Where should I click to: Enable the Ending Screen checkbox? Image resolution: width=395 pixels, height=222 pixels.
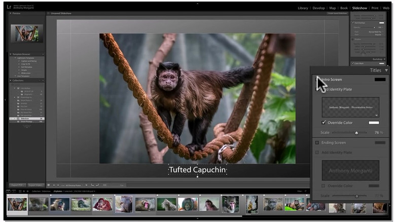point(317,143)
